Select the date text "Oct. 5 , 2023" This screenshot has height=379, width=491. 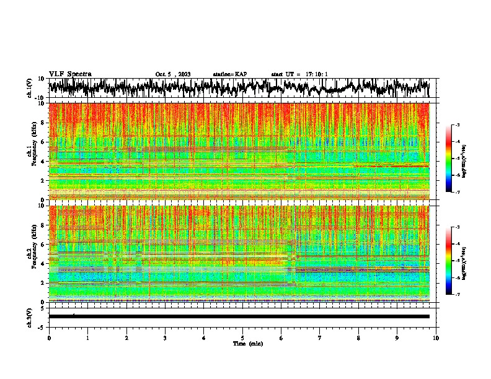(173, 74)
